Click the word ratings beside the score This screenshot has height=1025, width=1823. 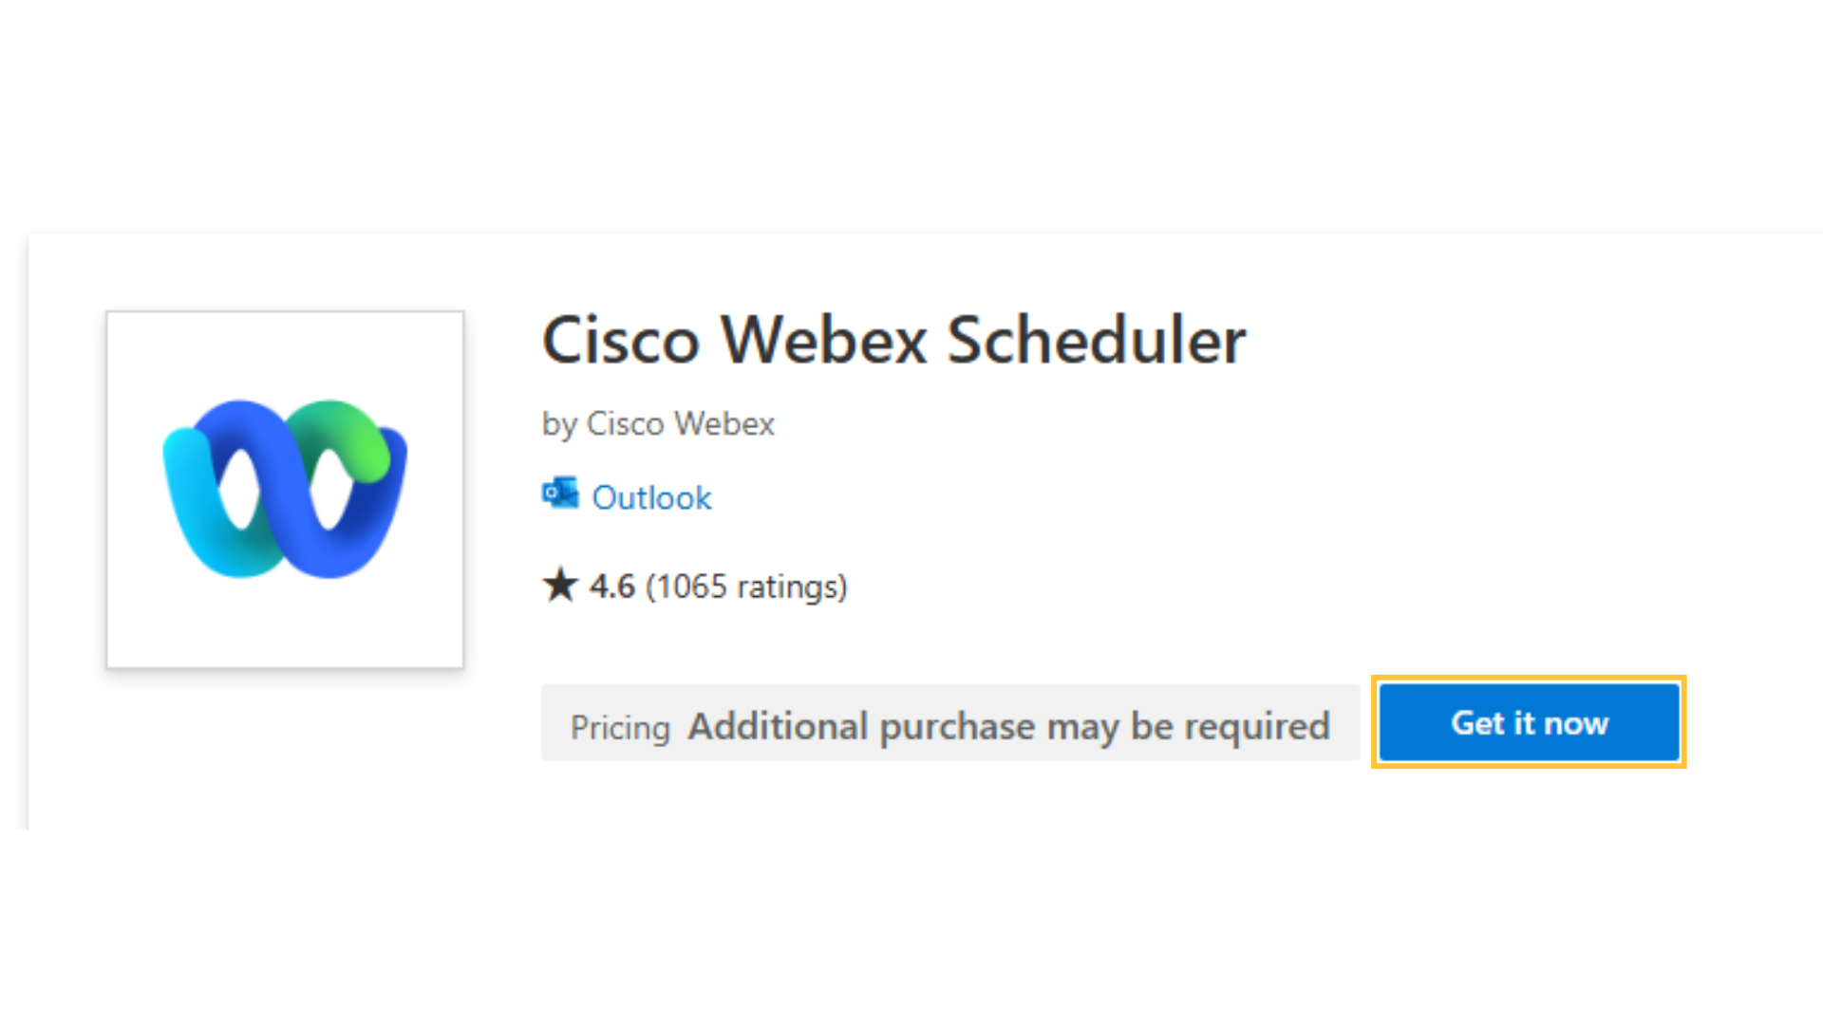[788, 587]
